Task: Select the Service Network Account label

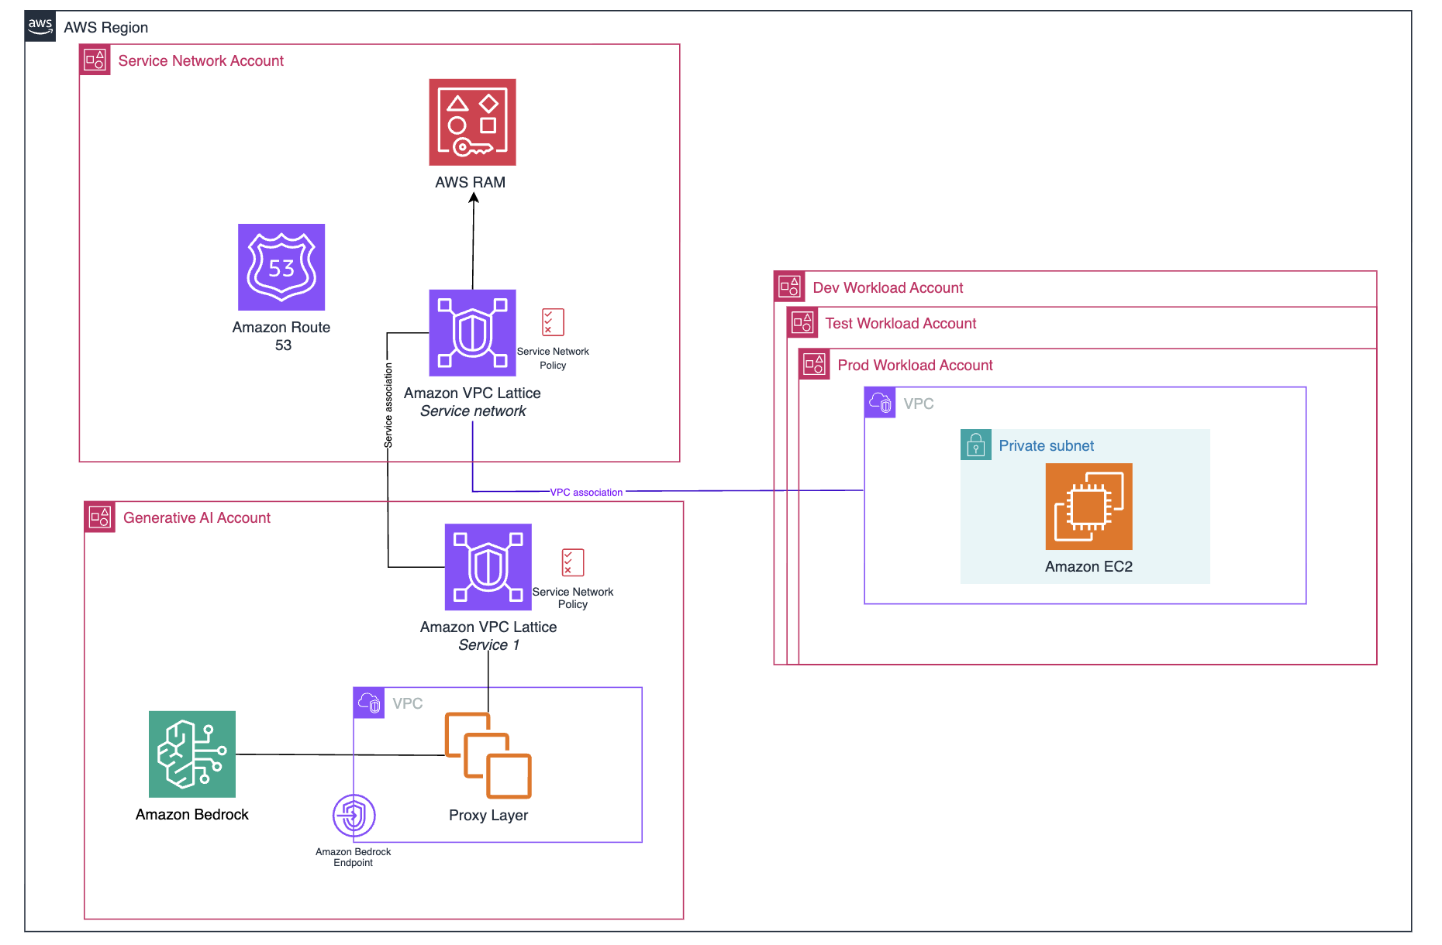Action: pyautogui.click(x=201, y=60)
